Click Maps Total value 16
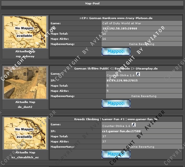This screenshot has height=167, width=185. click(x=104, y=34)
